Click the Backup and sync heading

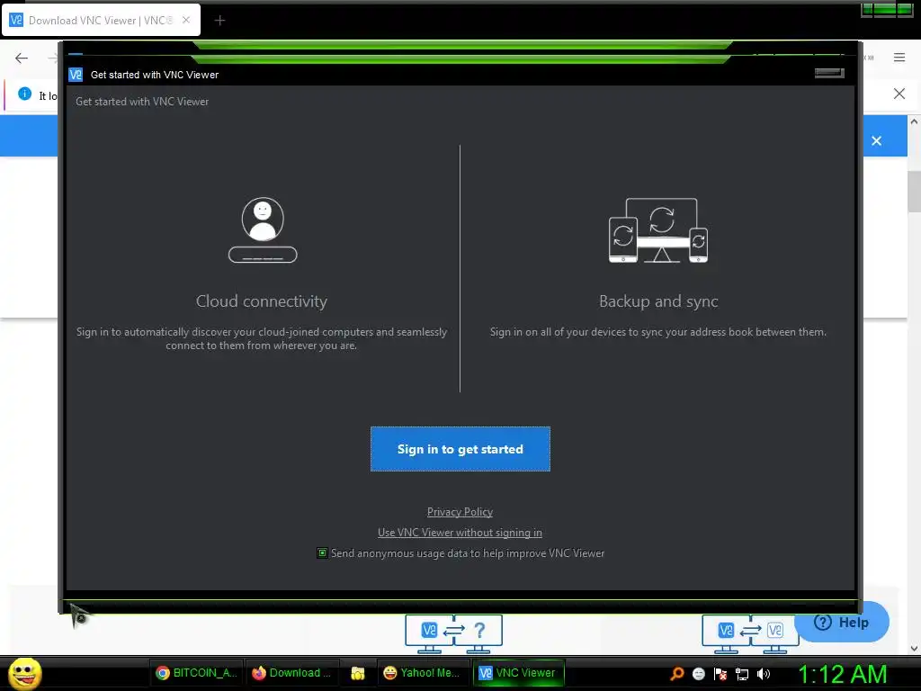[658, 301]
